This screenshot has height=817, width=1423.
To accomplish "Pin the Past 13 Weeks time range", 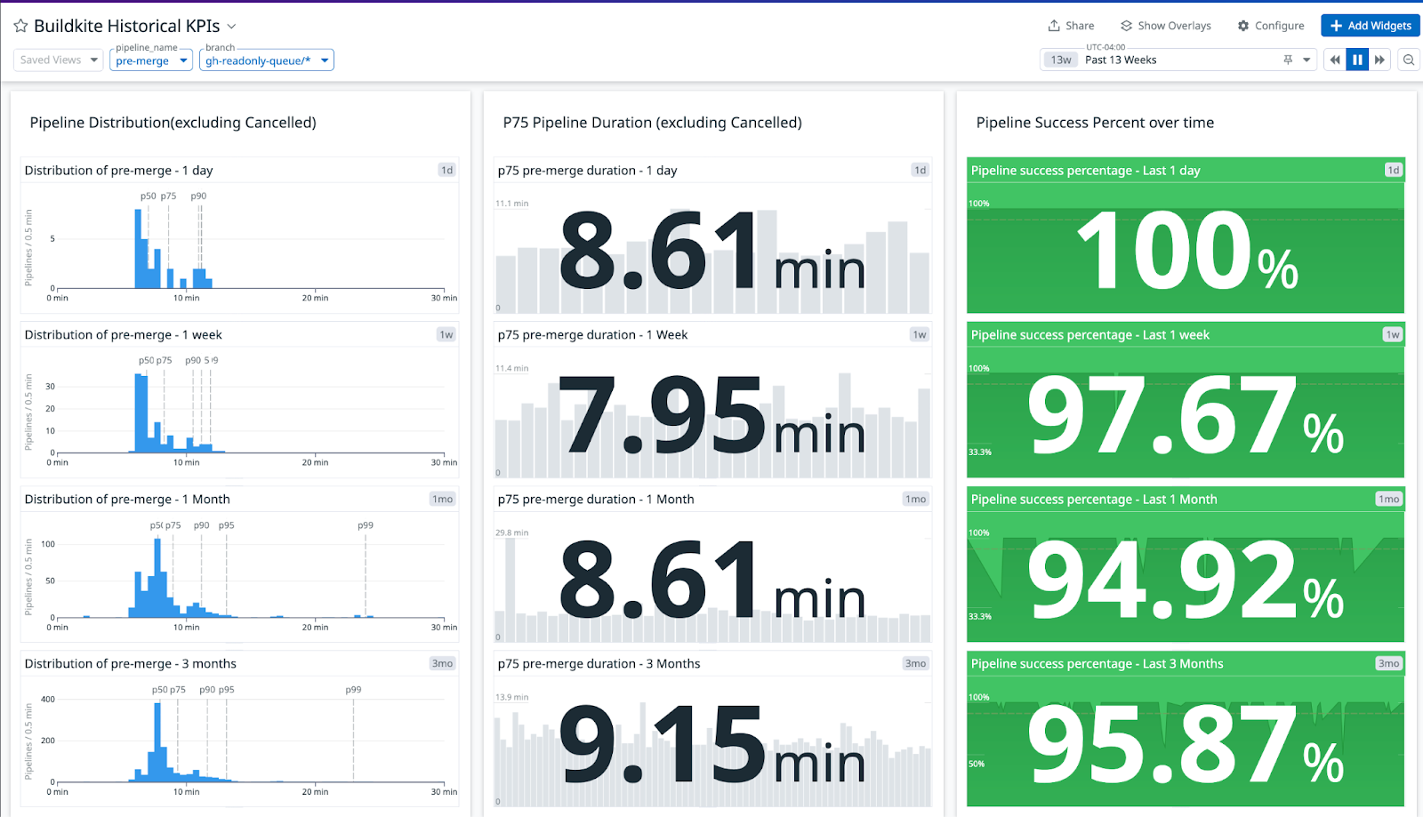I will coord(1288,60).
